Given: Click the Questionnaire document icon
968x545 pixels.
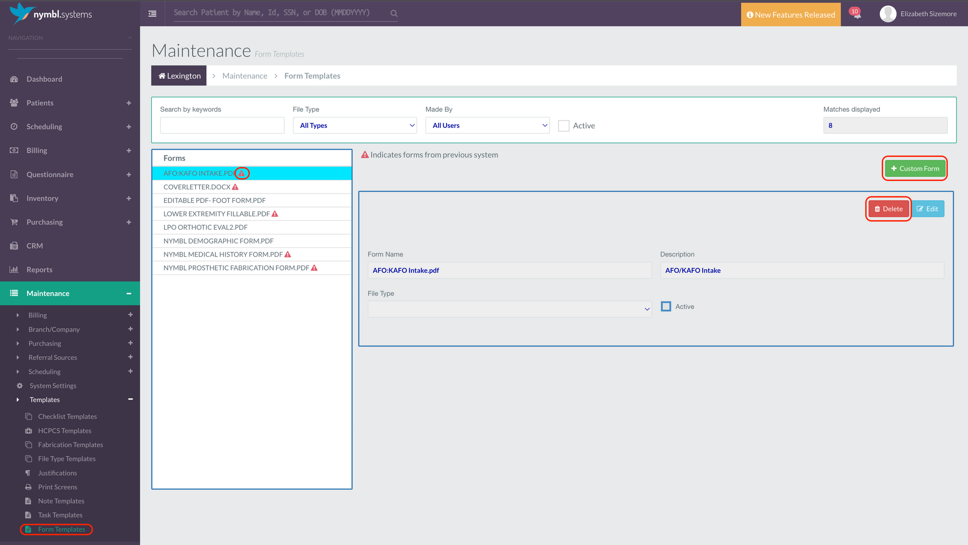Looking at the screenshot, I should coord(14,174).
